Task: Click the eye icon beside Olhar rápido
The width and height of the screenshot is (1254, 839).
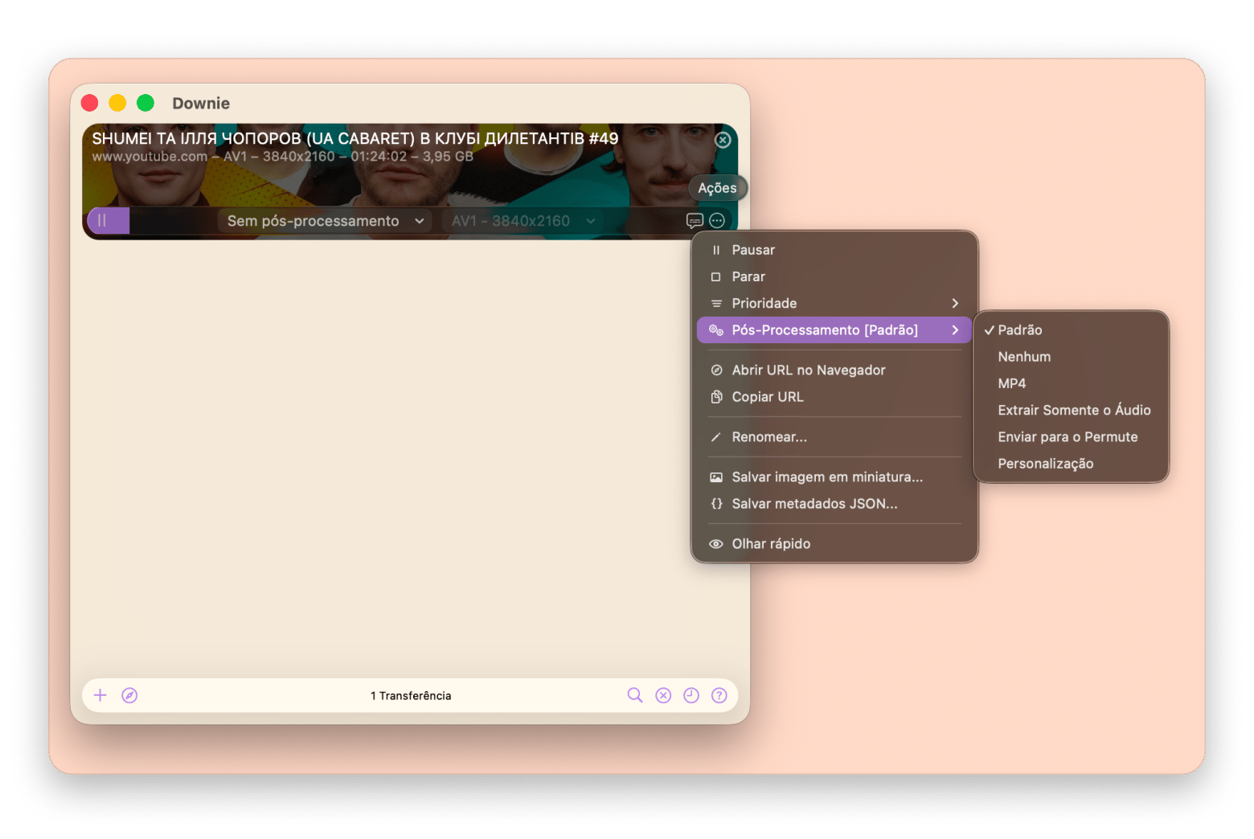Action: (x=715, y=544)
